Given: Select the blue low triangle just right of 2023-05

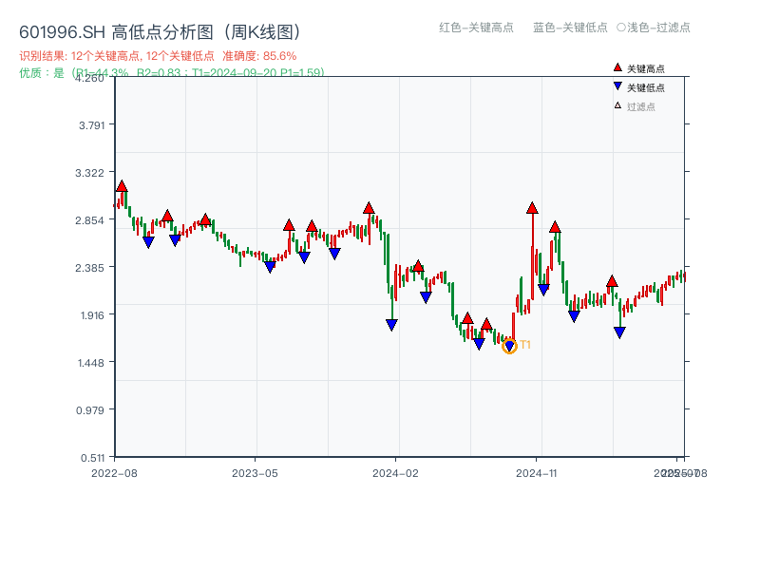Looking at the screenshot, I should coord(270,267).
